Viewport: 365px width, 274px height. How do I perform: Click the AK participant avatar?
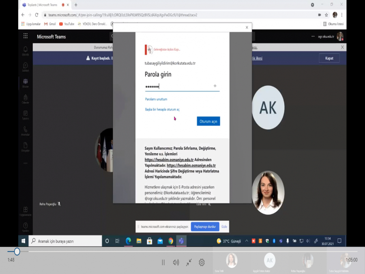click(268, 108)
